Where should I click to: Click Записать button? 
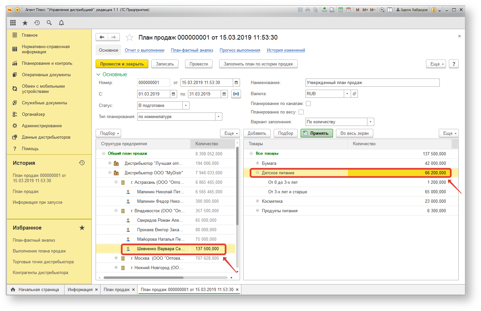165,64
